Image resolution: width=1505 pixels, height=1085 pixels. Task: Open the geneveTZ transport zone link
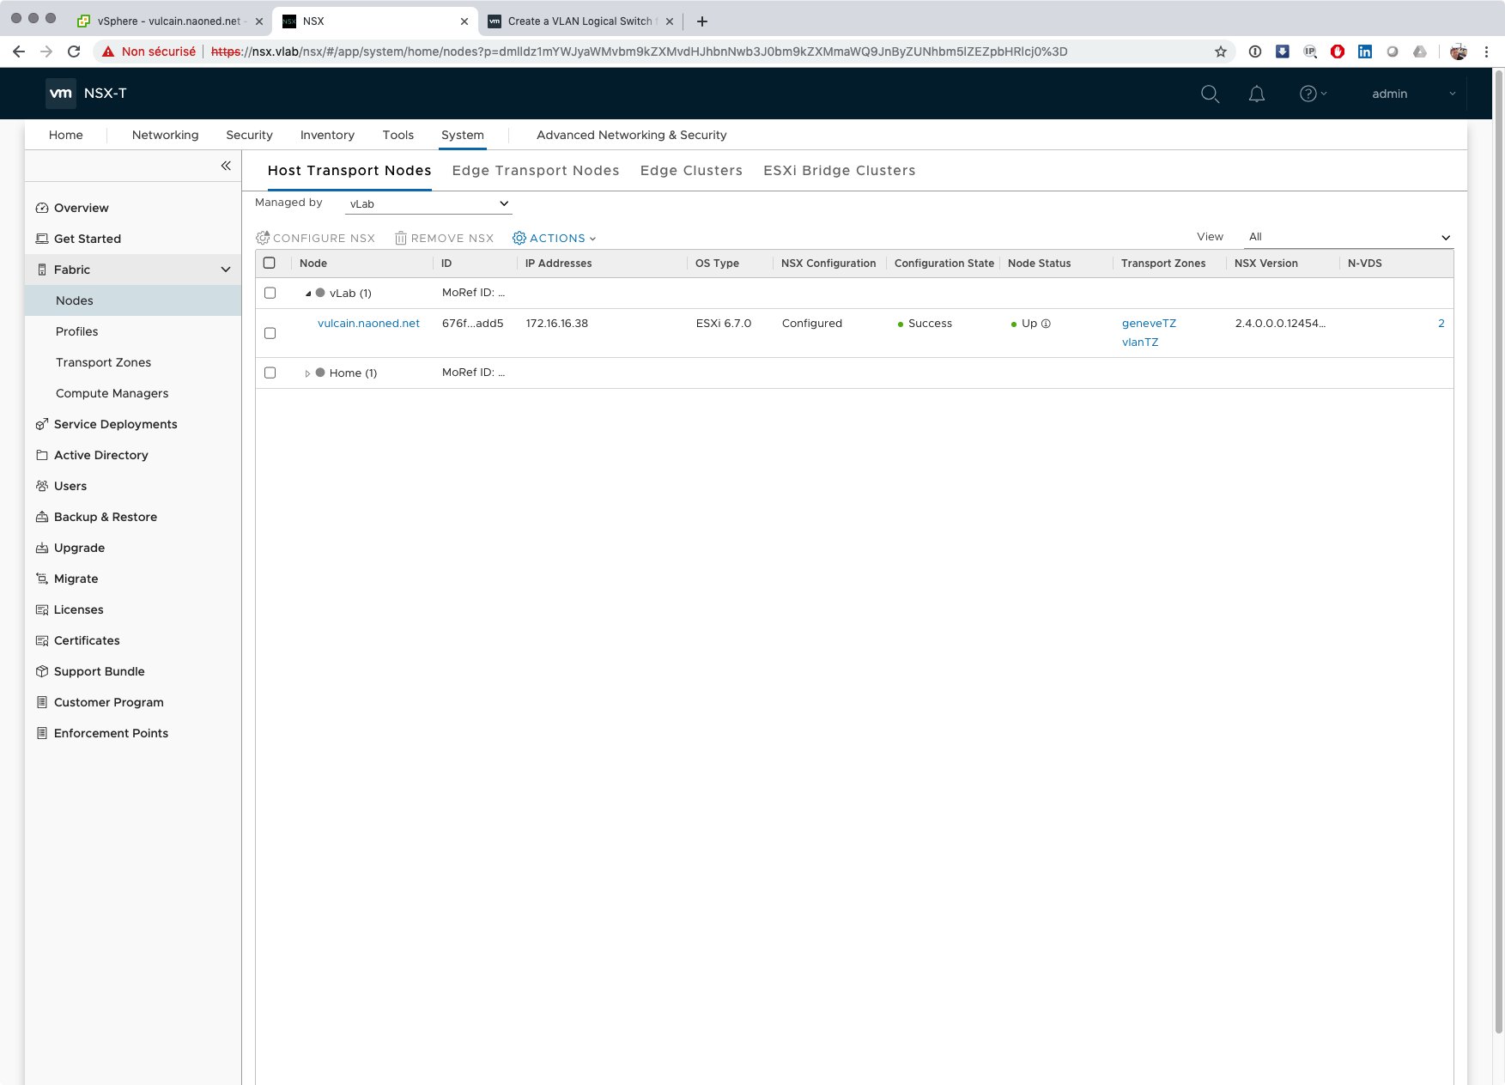click(x=1149, y=324)
